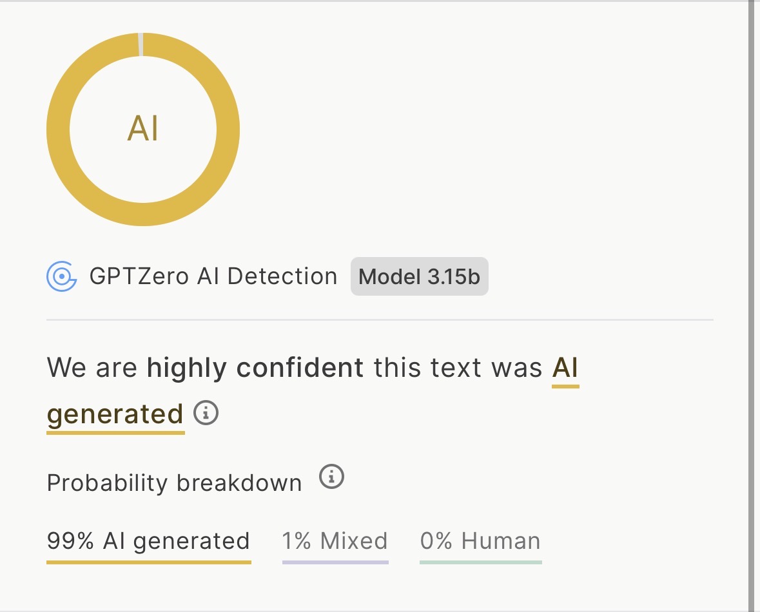This screenshot has width=760, height=612.
Task: Click yellow bar under "99% AI generated"
Action: (148, 562)
